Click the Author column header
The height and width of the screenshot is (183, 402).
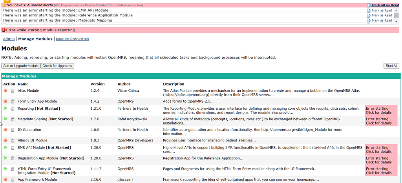124,84
